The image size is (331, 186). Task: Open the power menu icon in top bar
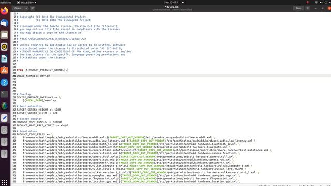326,2
